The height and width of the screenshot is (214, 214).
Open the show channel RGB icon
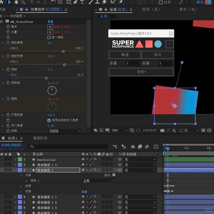tap(174, 131)
